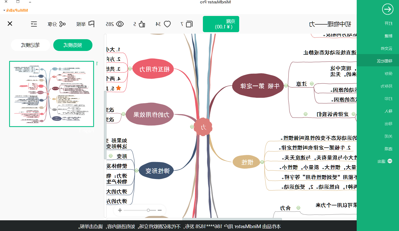
Task: Select the dark blue 弹性形变 node
Action: [x=156, y=171]
